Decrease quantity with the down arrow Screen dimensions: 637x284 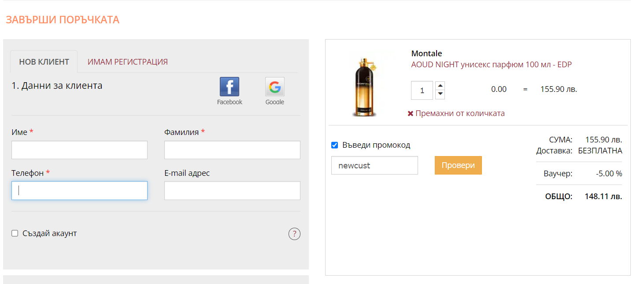click(440, 95)
